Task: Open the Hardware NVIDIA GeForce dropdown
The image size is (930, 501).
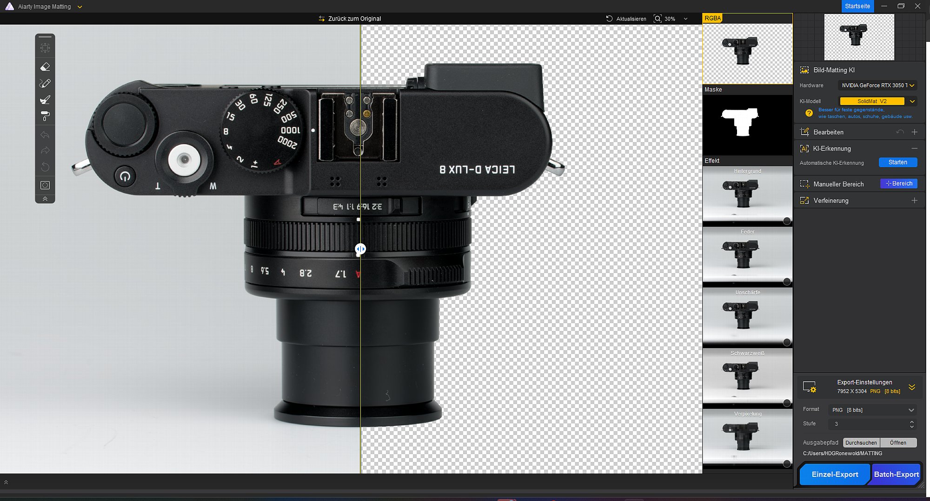Action: (x=877, y=85)
